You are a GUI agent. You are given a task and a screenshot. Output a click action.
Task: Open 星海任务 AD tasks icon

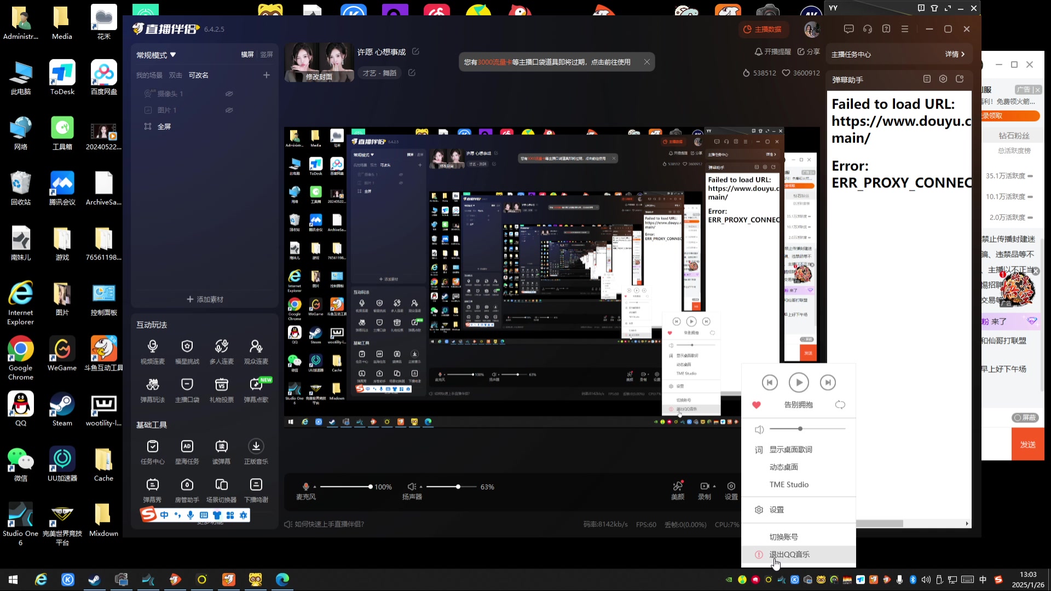pyautogui.click(x=187, y=451)
